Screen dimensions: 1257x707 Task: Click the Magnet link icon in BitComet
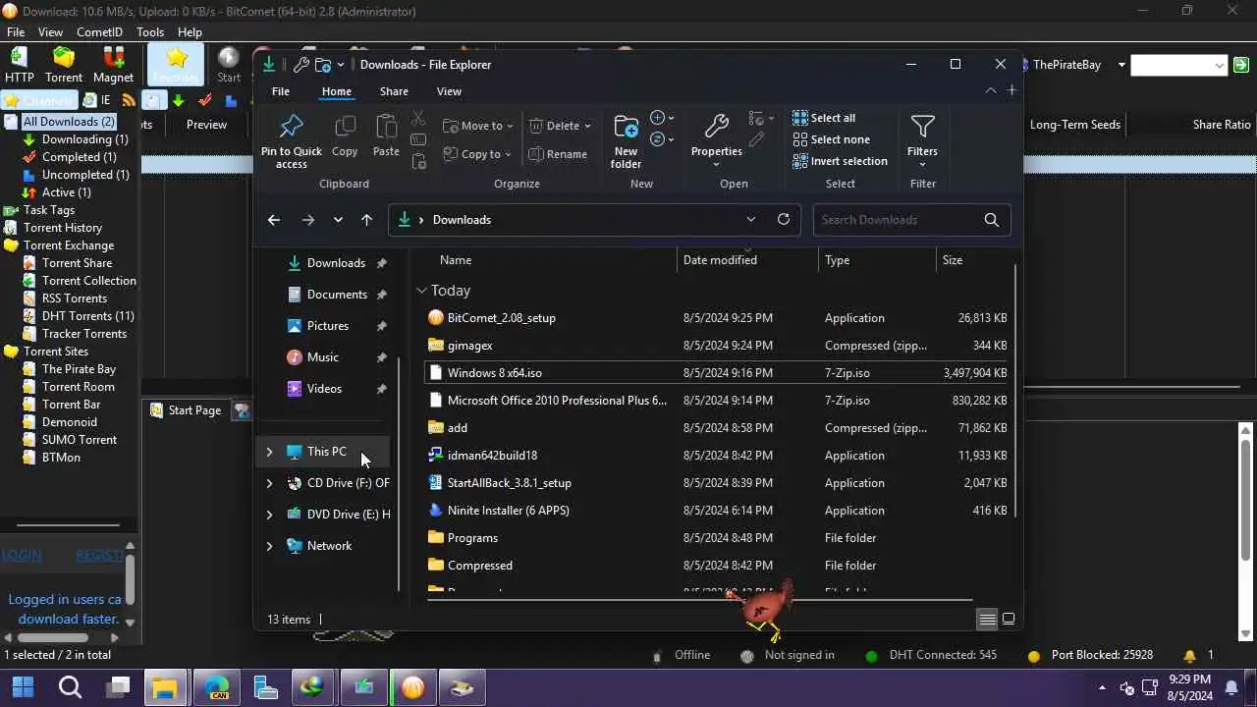point(113,65)
